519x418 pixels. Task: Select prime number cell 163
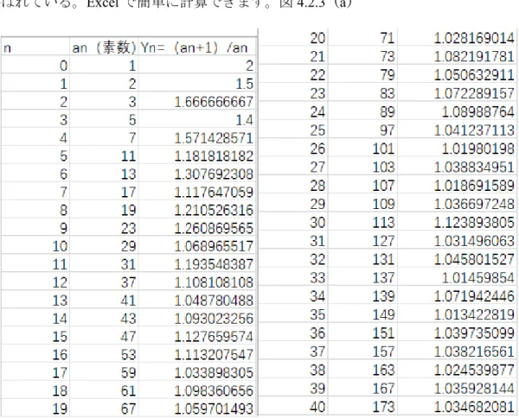click(362, 370)
